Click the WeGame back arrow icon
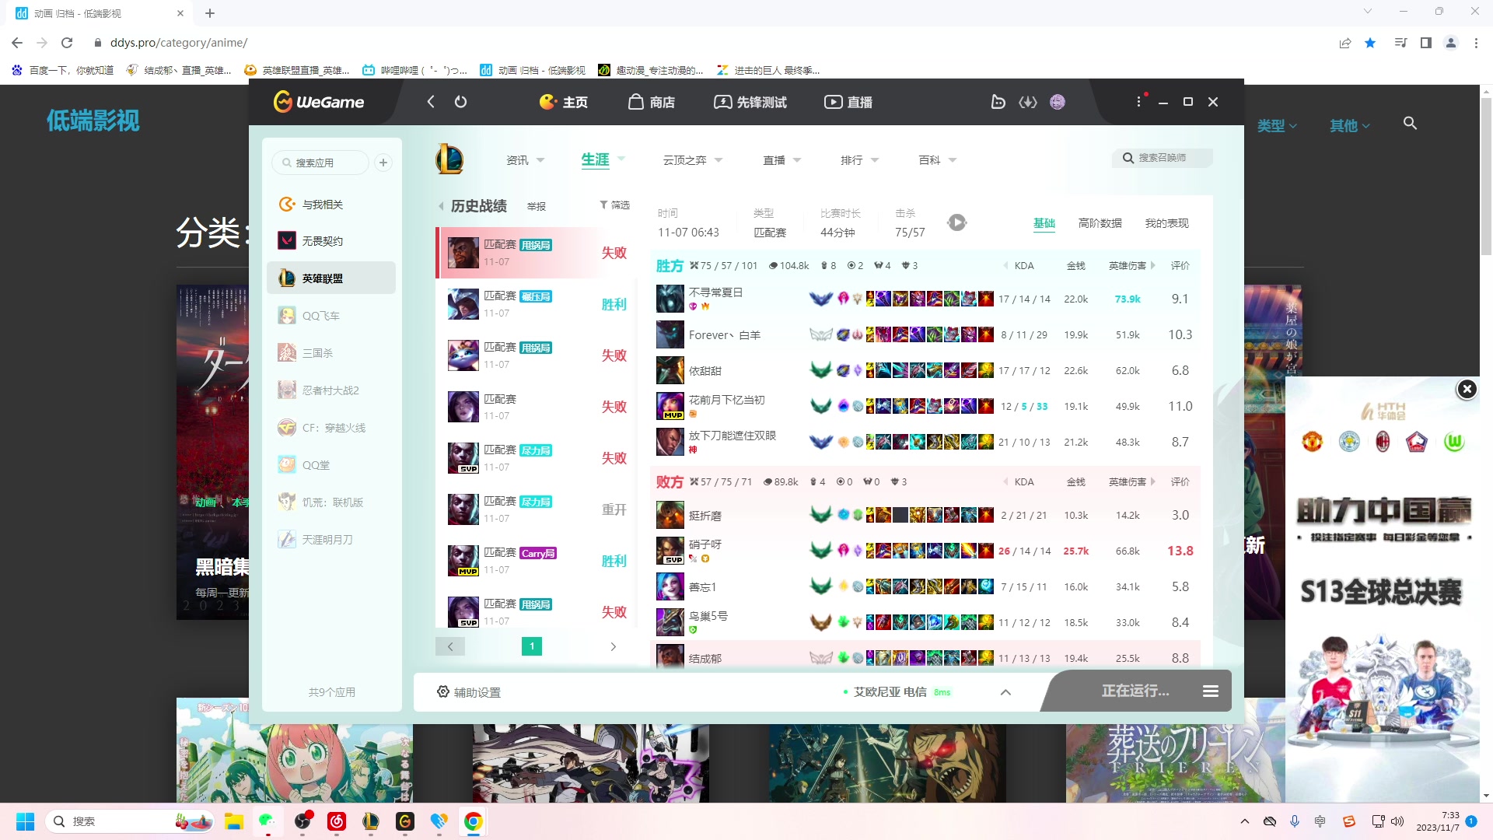Viewport: 1493px width, 840px height. (x=431, y=102)
